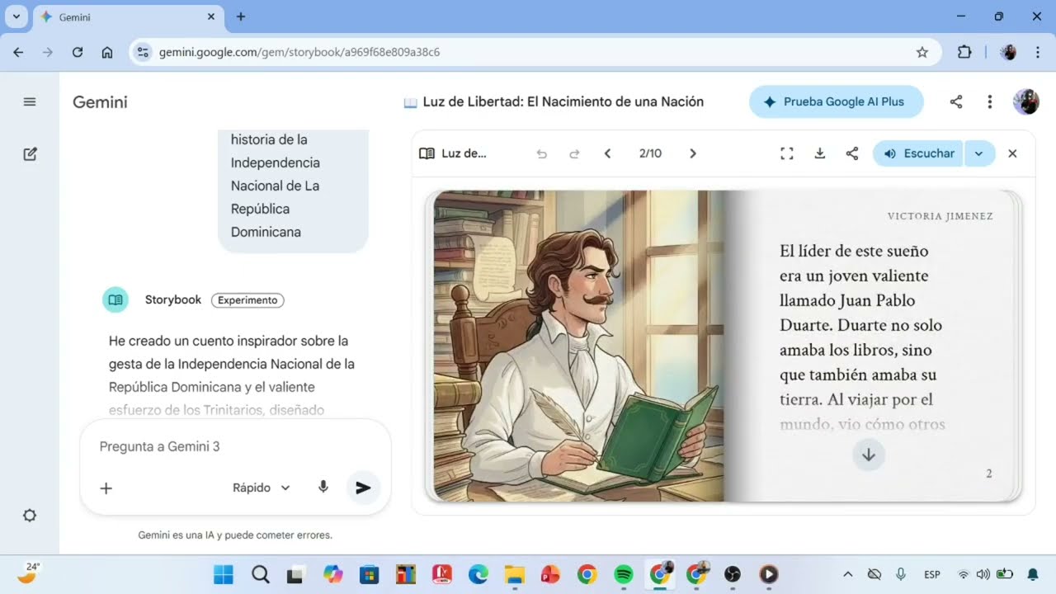Open a new browser tab

click(x=241, y=16)
